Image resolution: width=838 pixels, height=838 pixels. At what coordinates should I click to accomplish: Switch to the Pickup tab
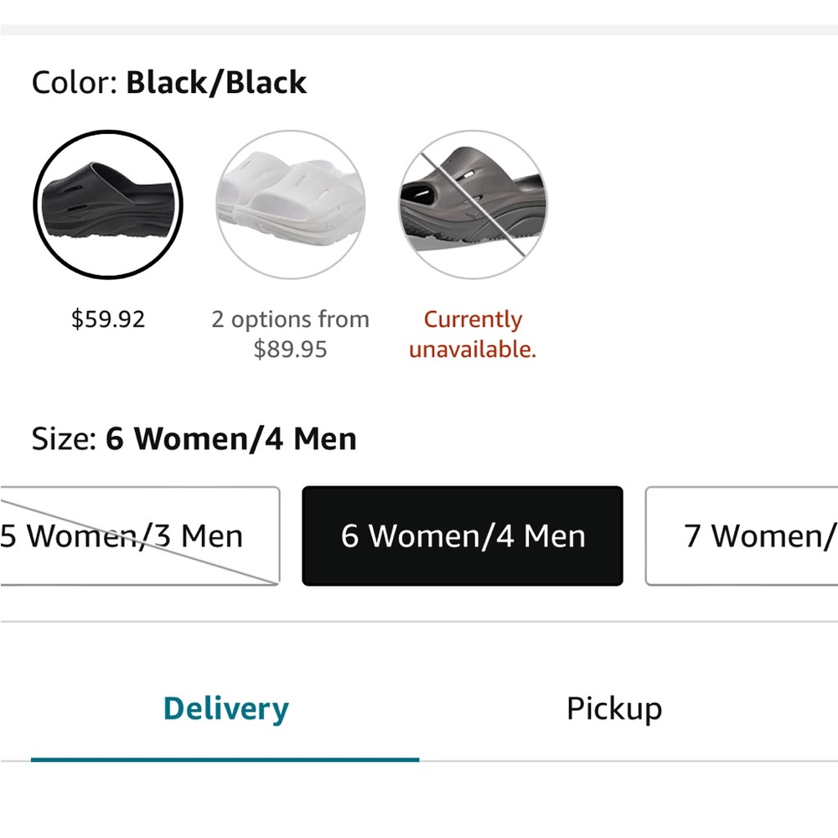[x=614, y=709]
